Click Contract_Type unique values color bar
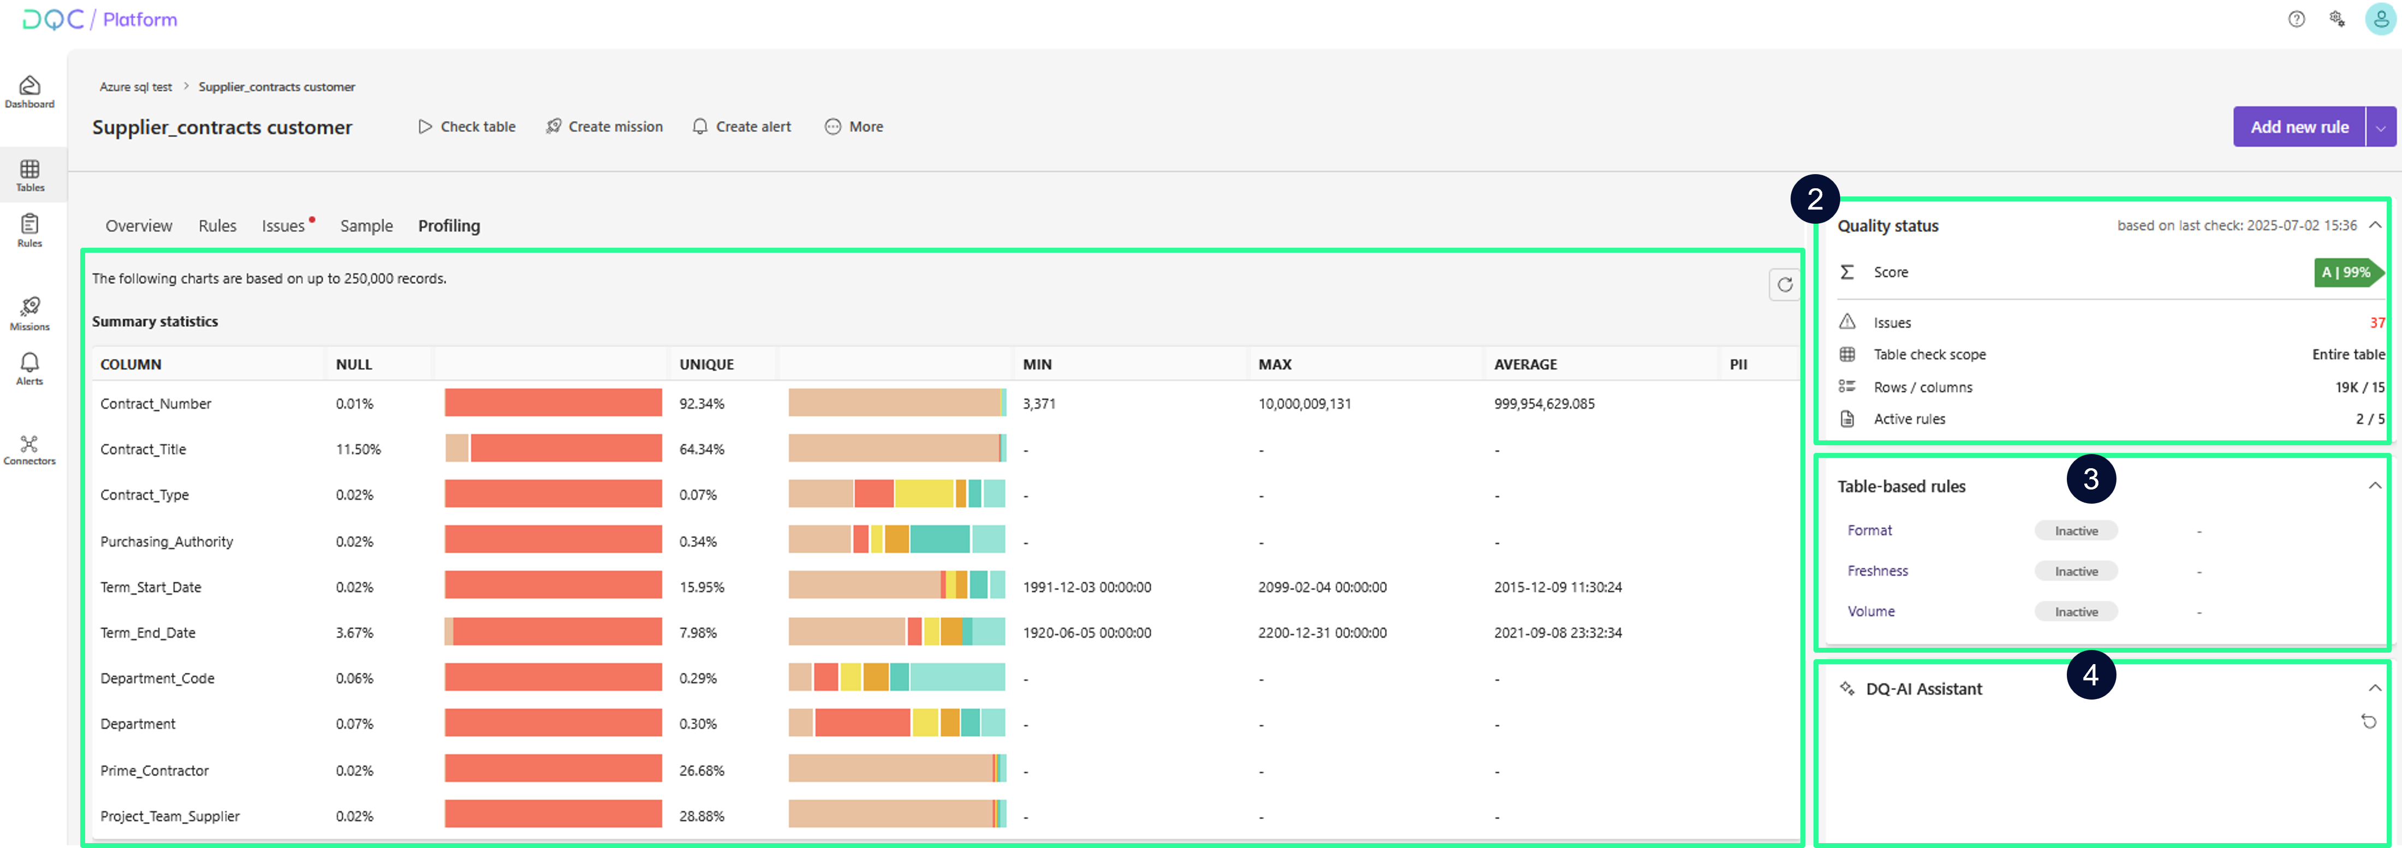 point(896,494)
